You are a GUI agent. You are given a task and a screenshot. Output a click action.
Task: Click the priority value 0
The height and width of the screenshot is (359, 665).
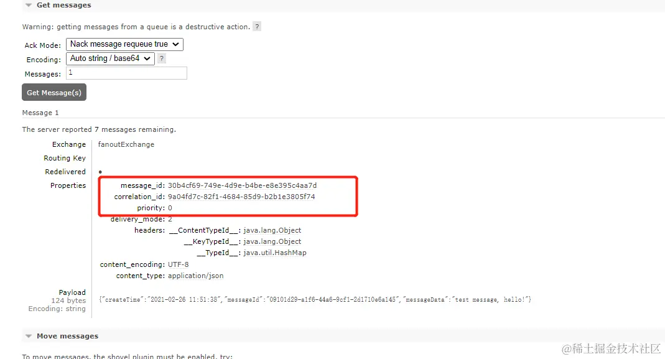pos(170,208)
